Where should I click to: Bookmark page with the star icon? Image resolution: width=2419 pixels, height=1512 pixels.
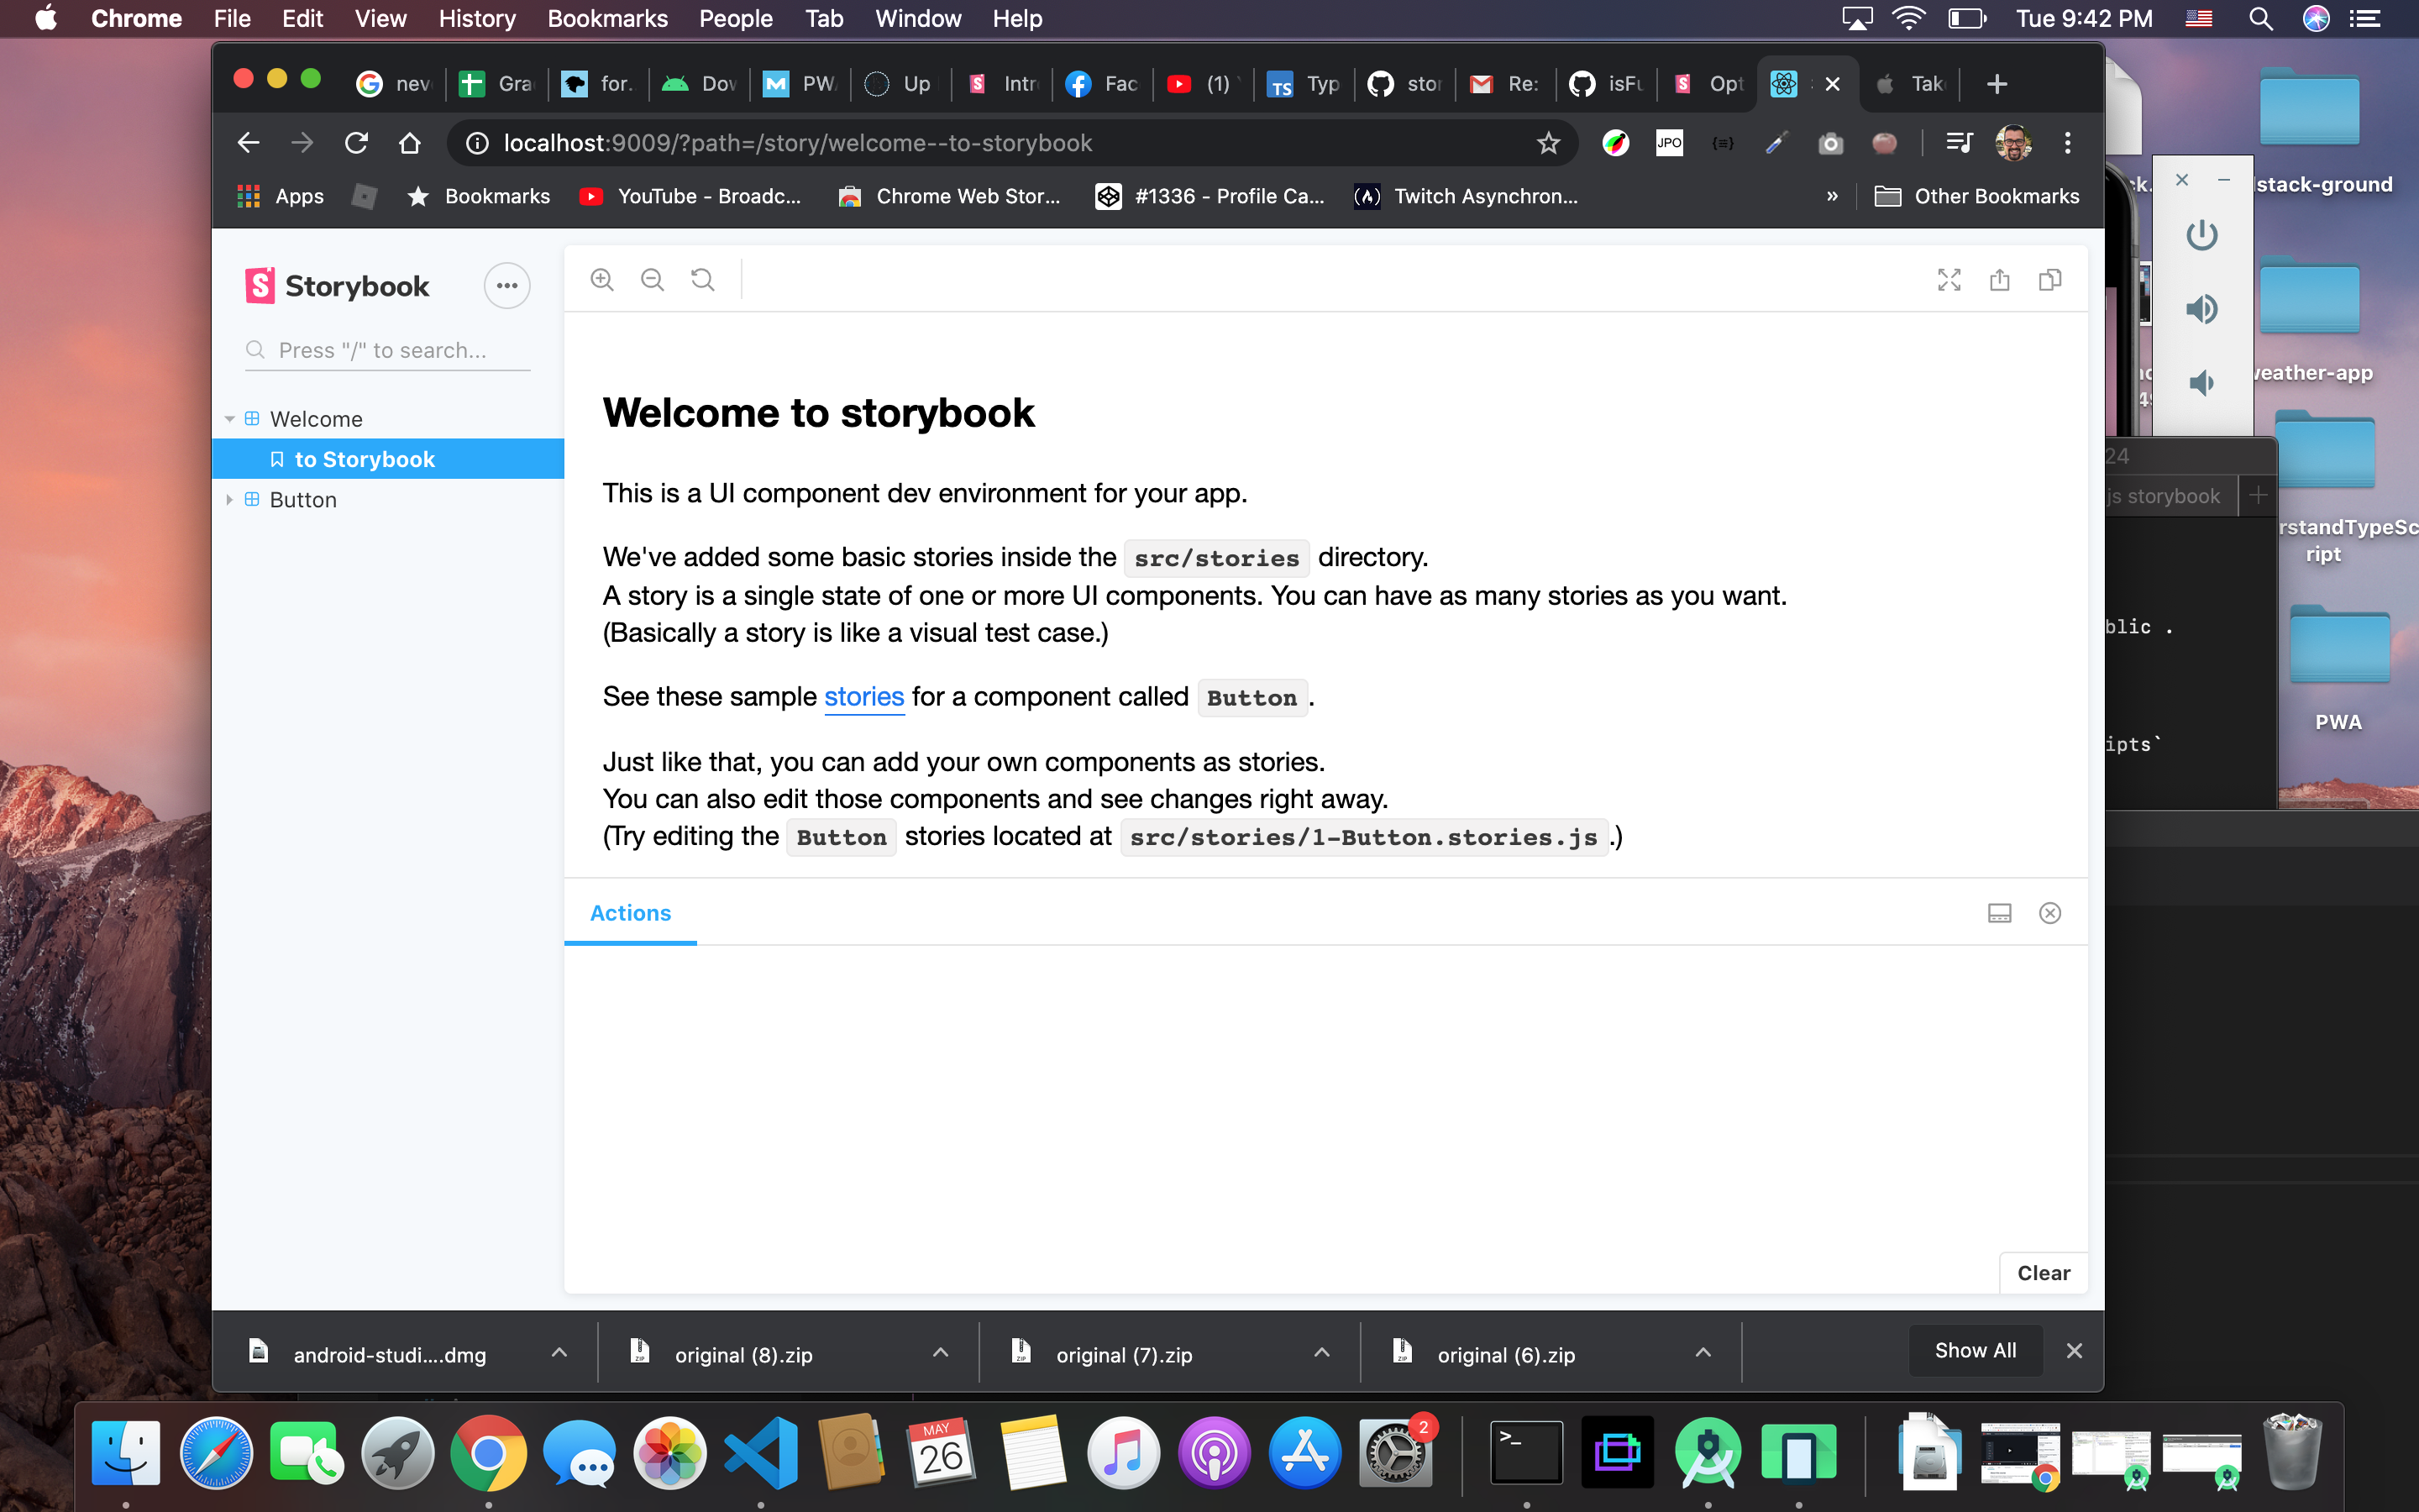tap(1548, 143)
